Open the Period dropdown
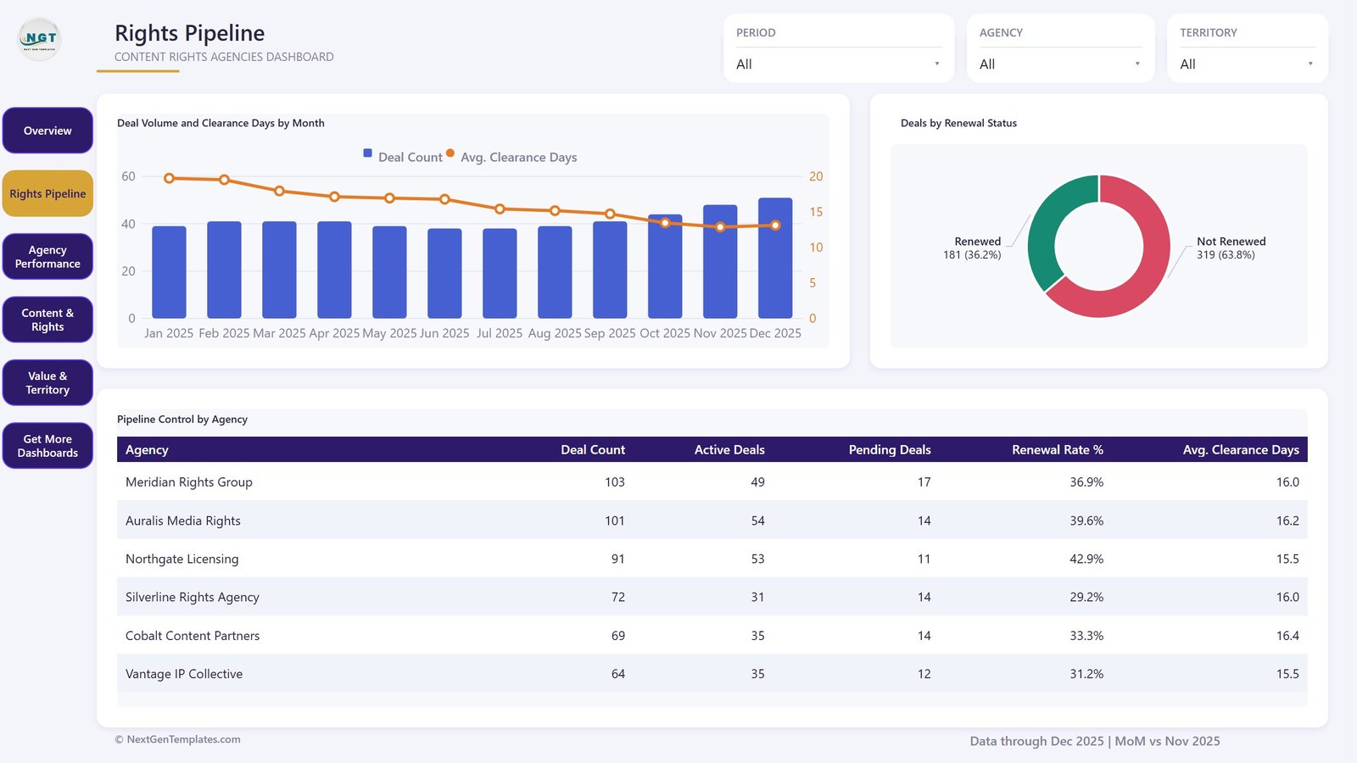 [838, 64]
